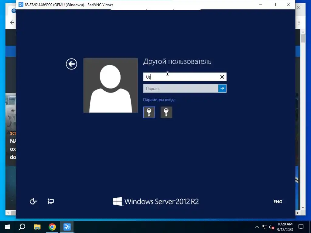Open the notification center icon

click(301, 227)
